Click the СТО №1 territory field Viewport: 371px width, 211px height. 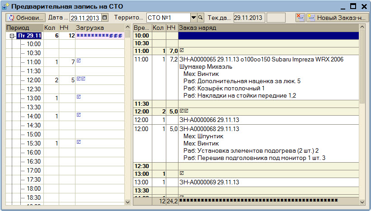pos(169,18)
